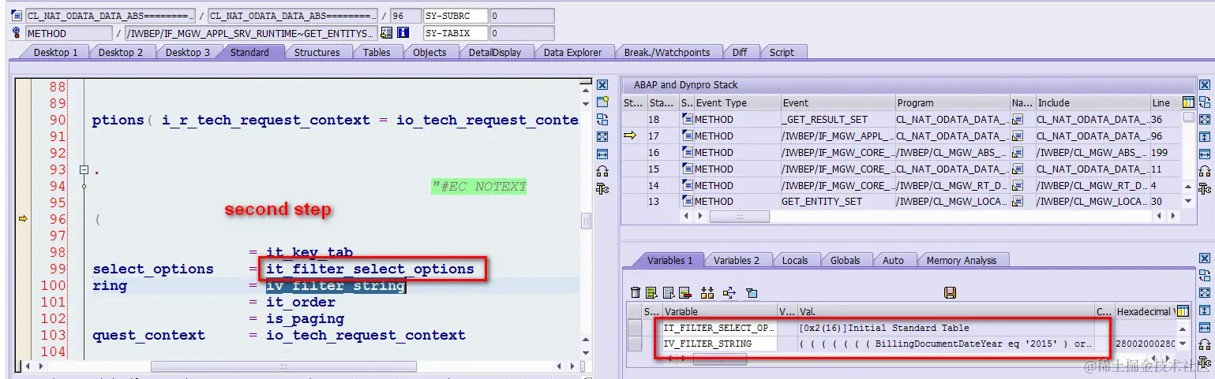The height and width of the screenshot is (379, 1215).
Task: Maximize the source code tool to full screen
Action: pos(602,136)
